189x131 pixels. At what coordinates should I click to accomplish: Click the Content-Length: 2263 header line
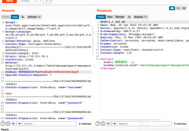(22, 53)
